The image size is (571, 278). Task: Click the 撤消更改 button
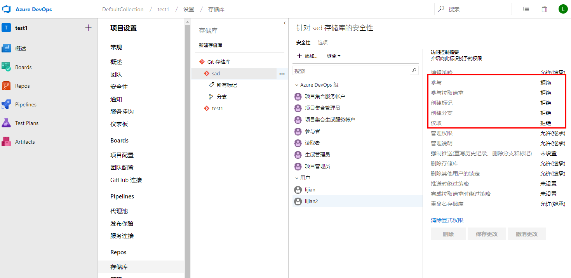click(527, 234)
